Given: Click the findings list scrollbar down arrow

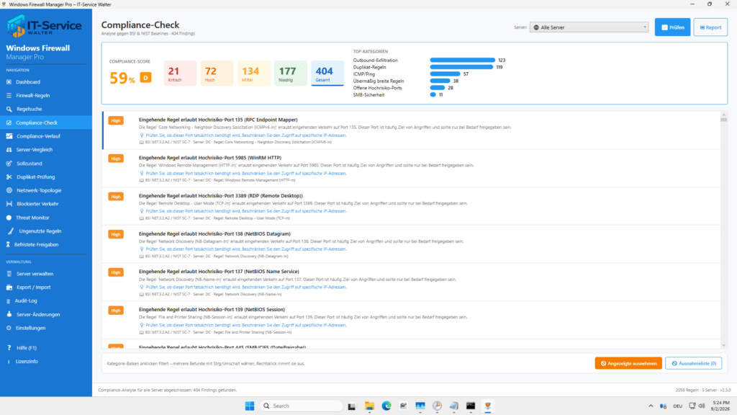Looking at the screenshot, I should pos(724,345).
